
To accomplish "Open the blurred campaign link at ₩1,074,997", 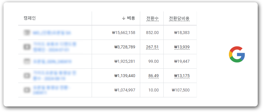I will click(x=52, y=90).
